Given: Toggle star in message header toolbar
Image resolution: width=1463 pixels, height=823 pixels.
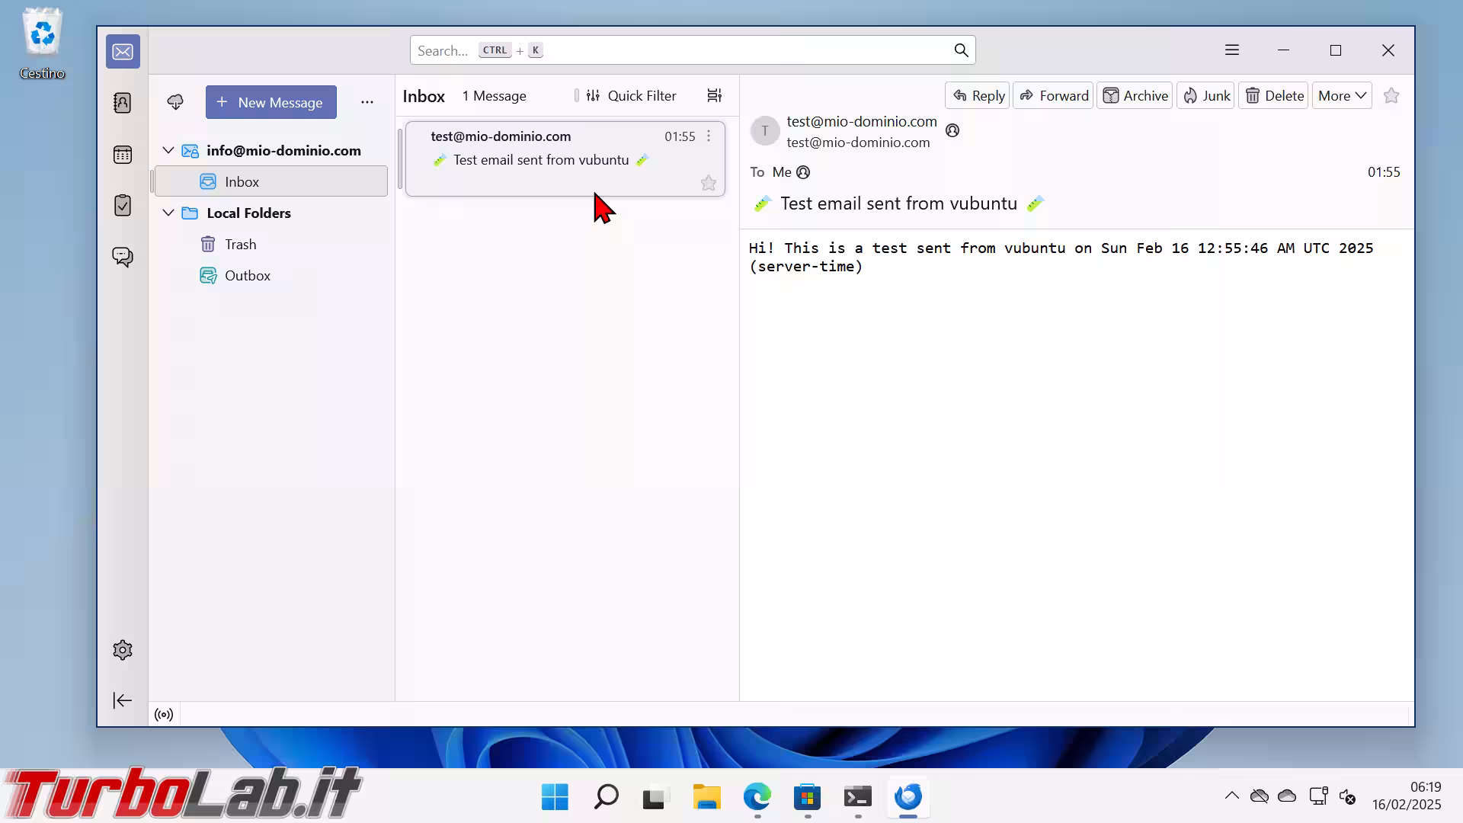Looking at the screenshot, I should coord(1391,95).
